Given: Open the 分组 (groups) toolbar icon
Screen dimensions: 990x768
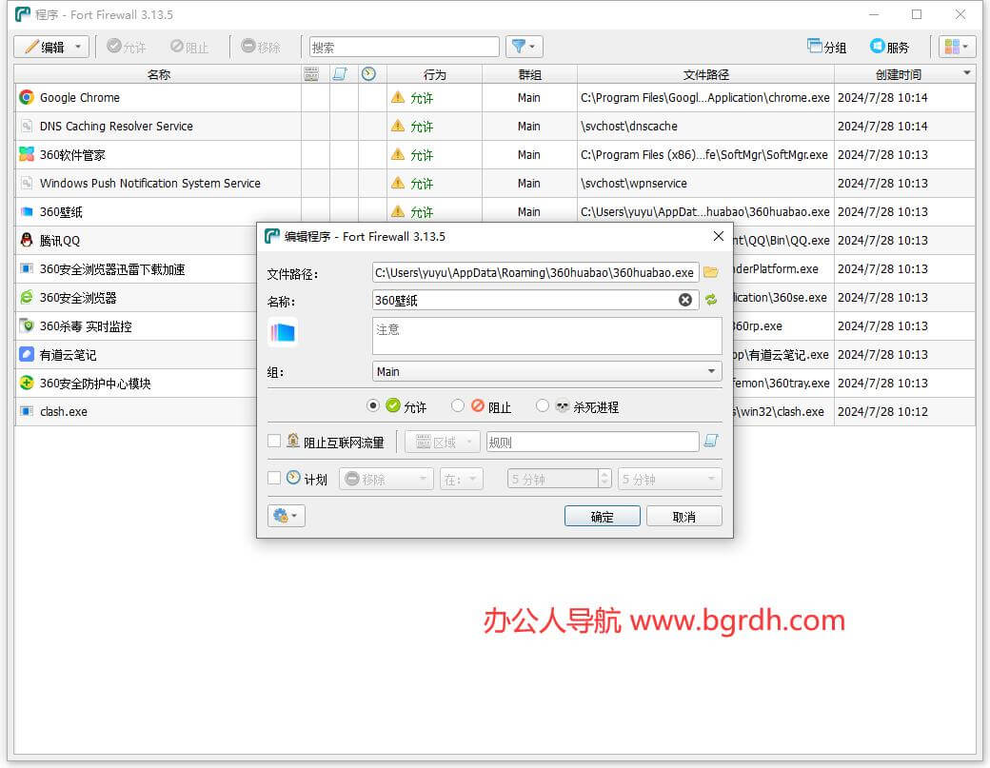Looking at the screenshot, I should click(x=826, y=47).
